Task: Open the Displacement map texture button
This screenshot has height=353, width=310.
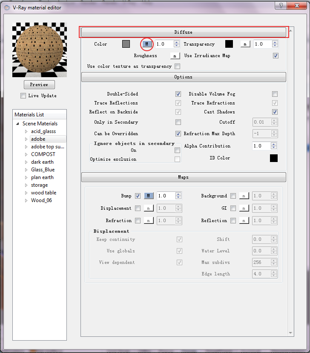Action: point(149,208)
